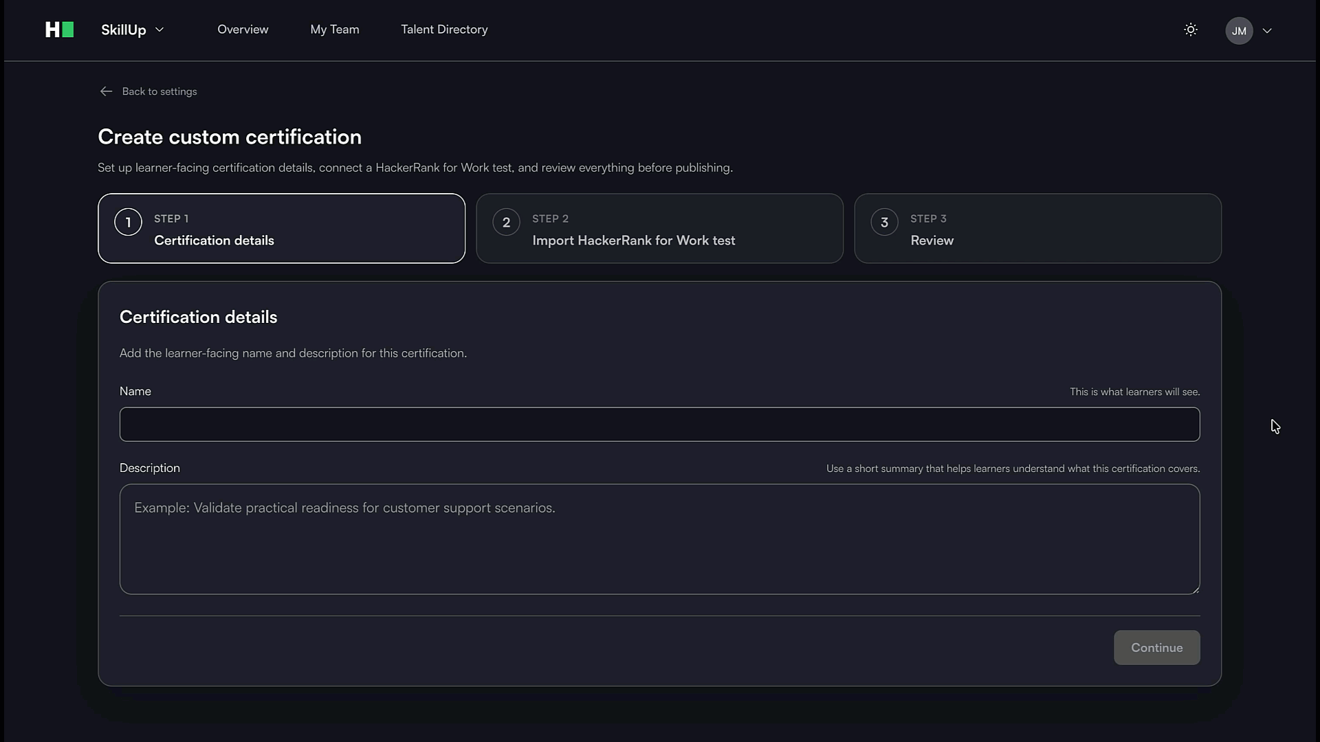
Task: Navigate to the Talent Directory
Action: (444, 30)
